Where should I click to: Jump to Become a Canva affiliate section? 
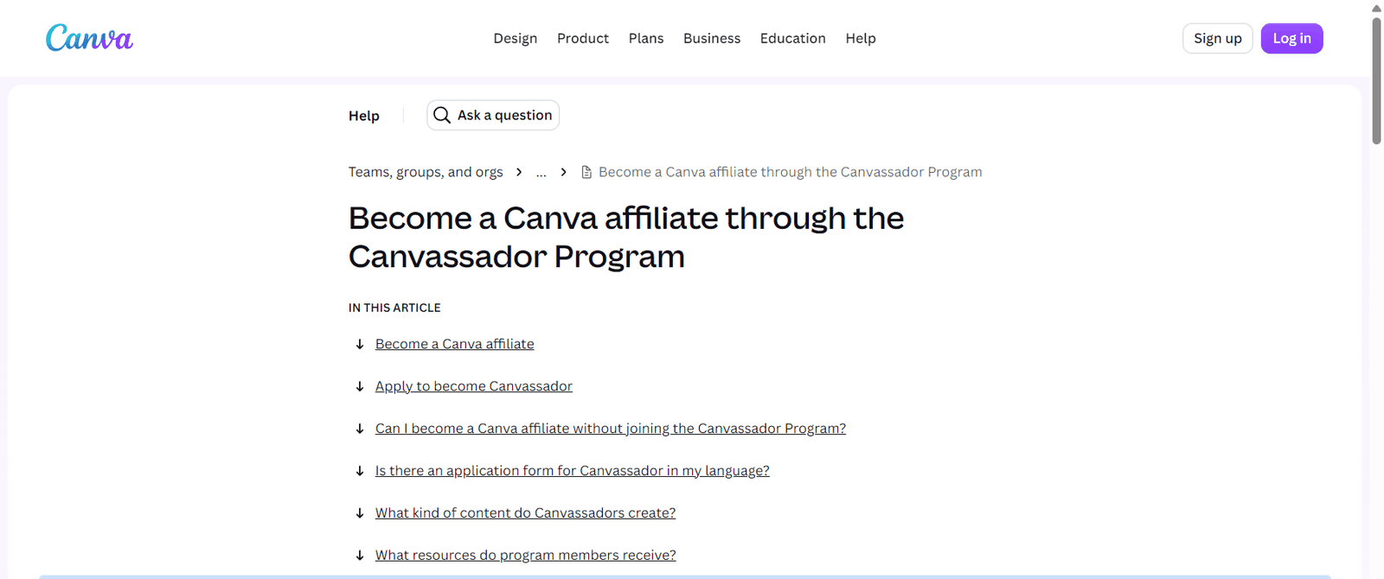pyautogui.click(x=455, y=344)
